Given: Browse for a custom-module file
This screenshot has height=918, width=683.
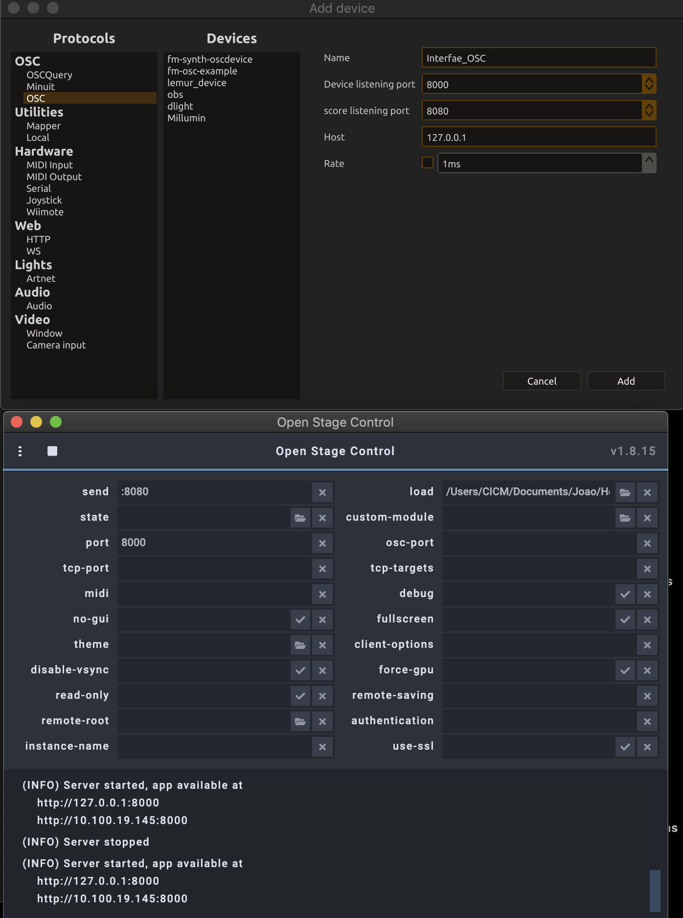Looking at the screenshot, I should click(625, 518).
